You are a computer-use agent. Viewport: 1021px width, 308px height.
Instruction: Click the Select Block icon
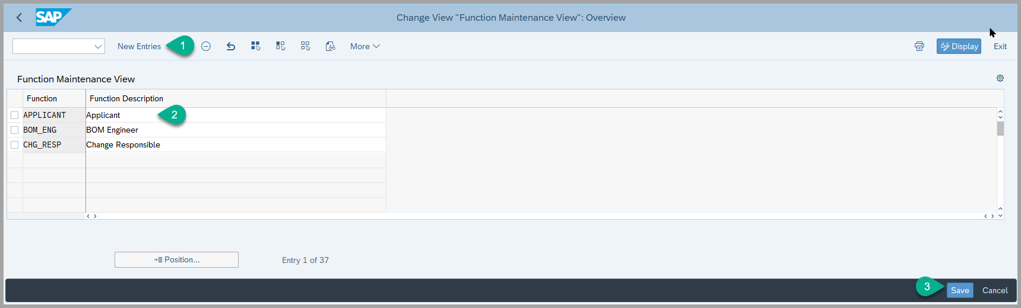pyautogui.click(x=281, y=46)
